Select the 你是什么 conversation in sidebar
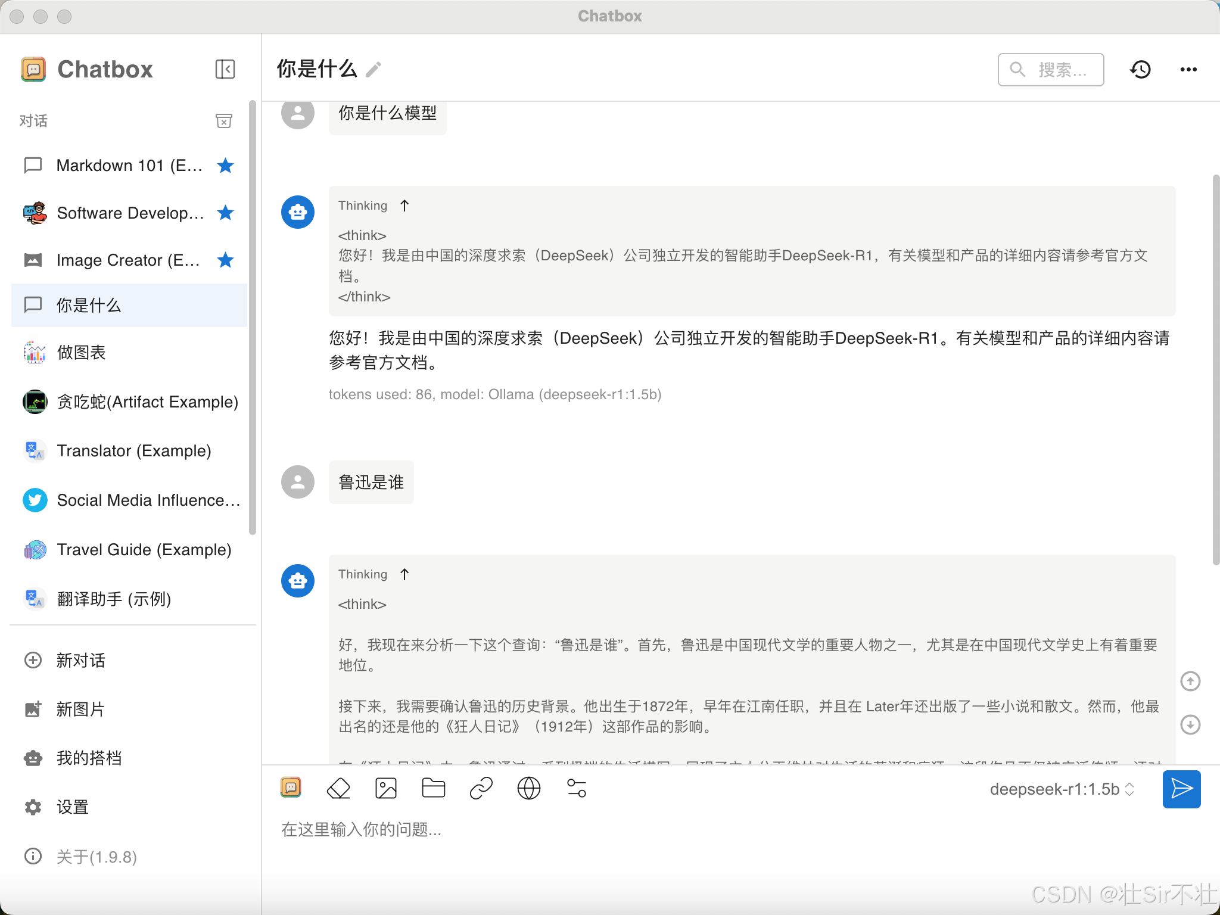 tap(129, 305)
